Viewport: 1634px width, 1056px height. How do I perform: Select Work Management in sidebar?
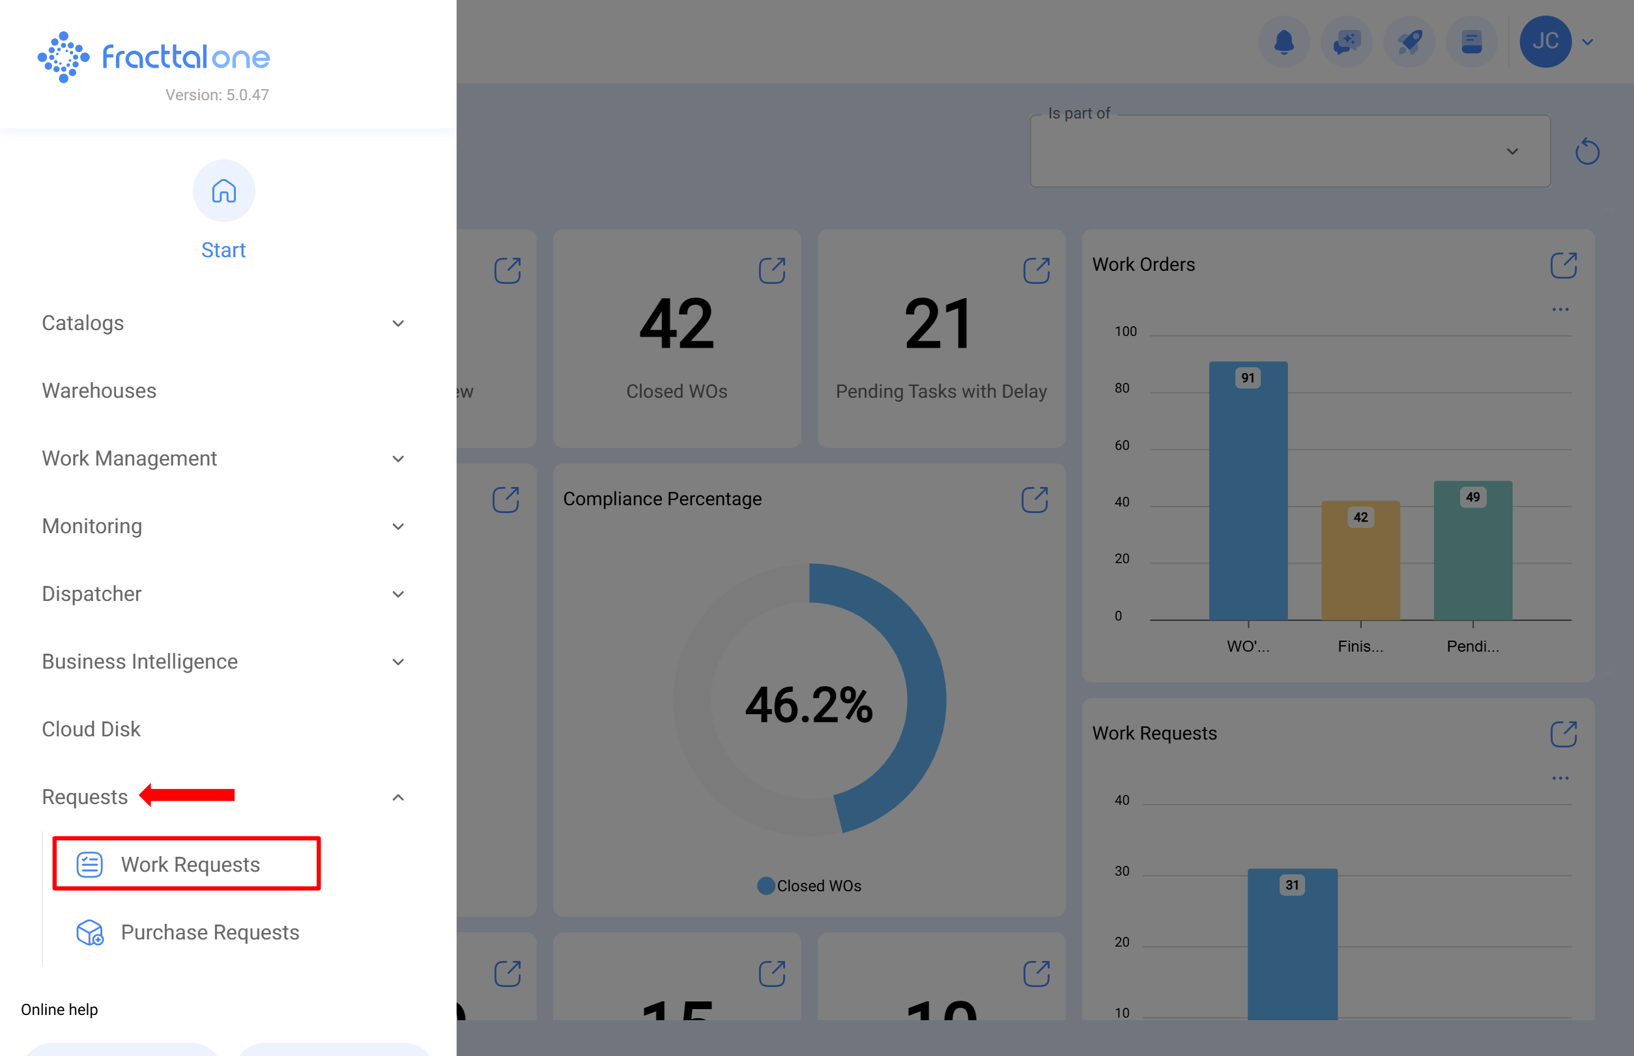tap(129, 458)
